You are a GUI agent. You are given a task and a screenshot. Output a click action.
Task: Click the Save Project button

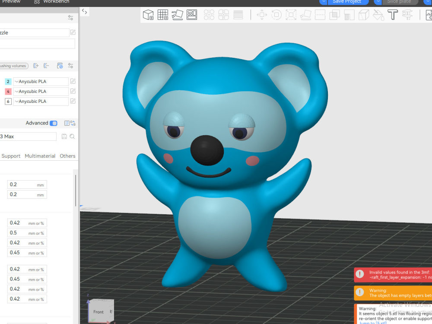point(348,2)
